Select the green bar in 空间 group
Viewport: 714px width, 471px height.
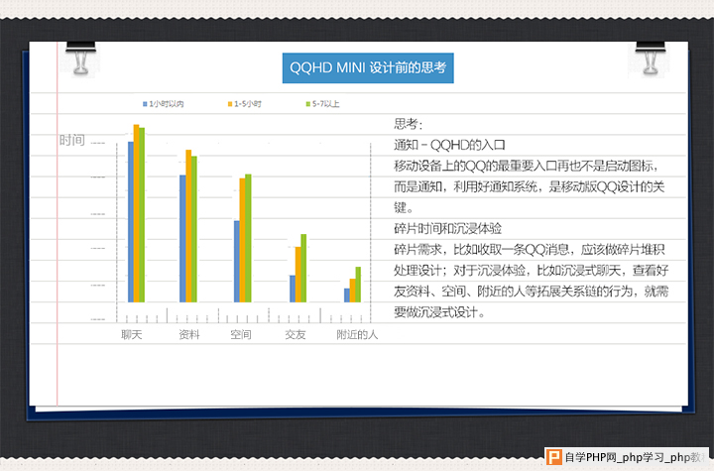click(248, 238)
